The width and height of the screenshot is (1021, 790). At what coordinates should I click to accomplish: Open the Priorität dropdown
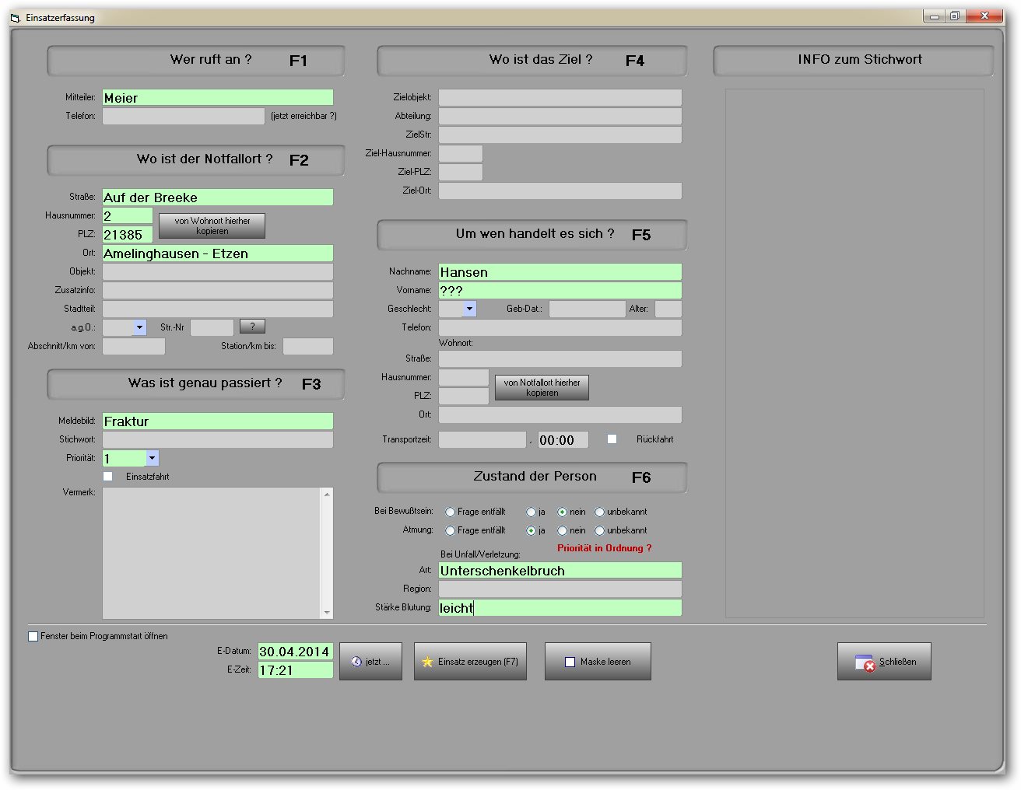coord(152,458)
